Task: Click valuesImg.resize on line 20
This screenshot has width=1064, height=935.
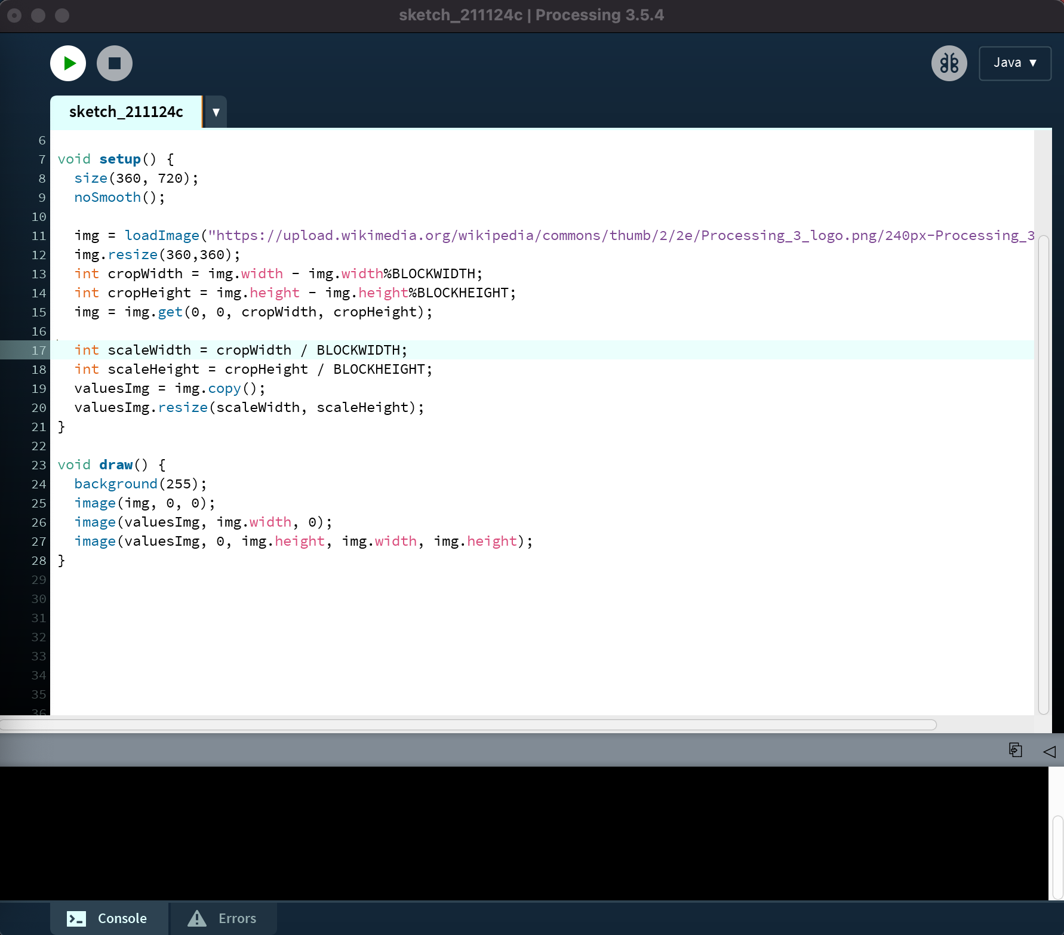Action: coord(141,407)
